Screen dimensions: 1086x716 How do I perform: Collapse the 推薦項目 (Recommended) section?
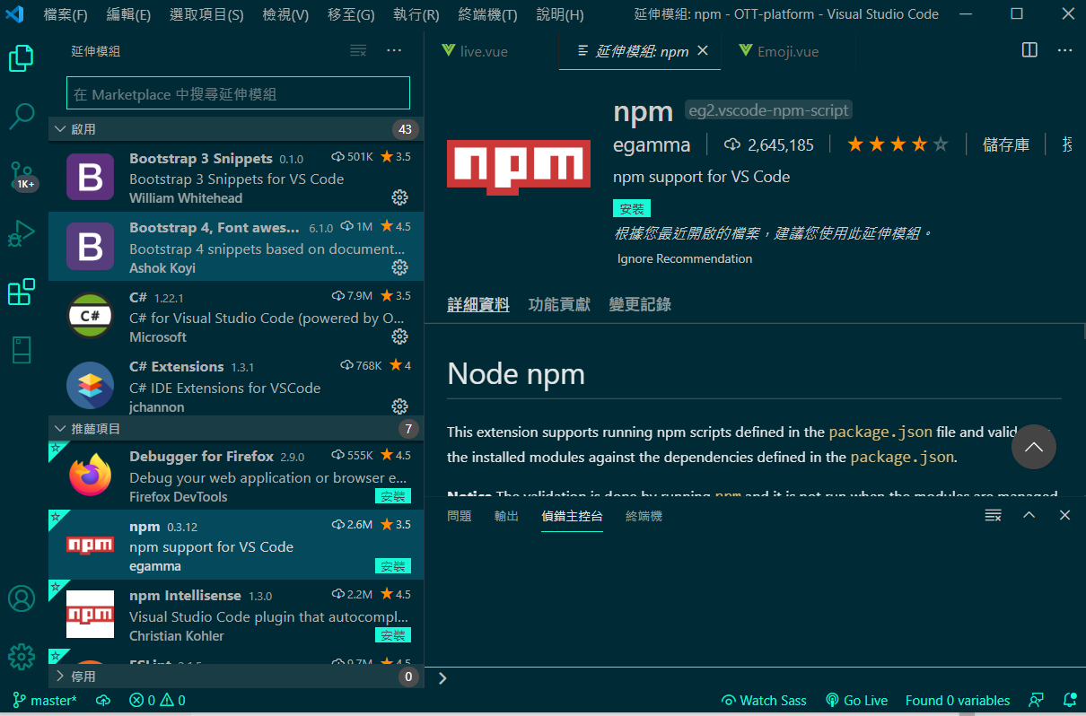(235, 429)
